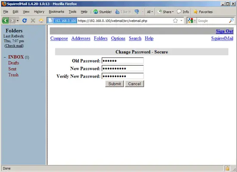Click the padlock icon in the status bar
This screenshot has height=172, width=237.
[227, 168]
